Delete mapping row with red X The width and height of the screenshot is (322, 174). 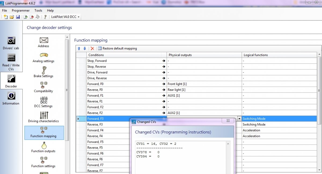[x=92, y=49]
